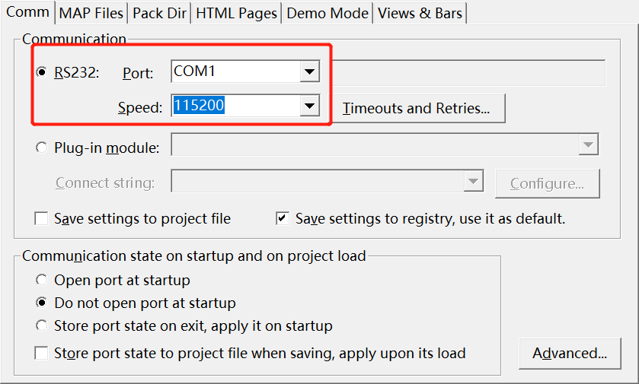Viewport: 639px width, 384px height.
Task: Uncheck Save settings to registry checkbox
Action: [283, 219]
